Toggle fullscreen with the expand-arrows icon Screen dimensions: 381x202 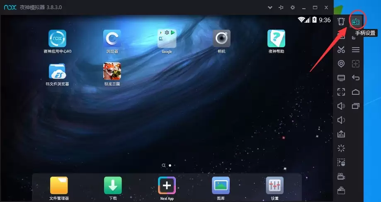(341, 92)
